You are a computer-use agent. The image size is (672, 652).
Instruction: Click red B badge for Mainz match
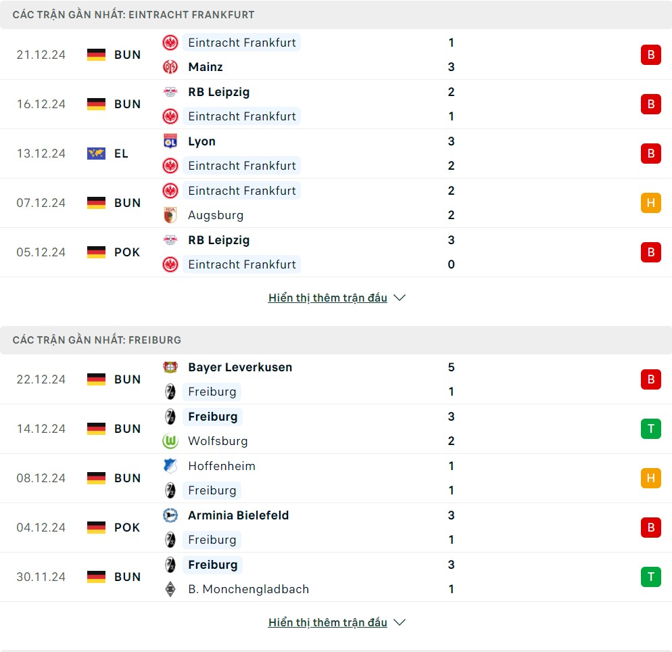[x=650, y=55]
